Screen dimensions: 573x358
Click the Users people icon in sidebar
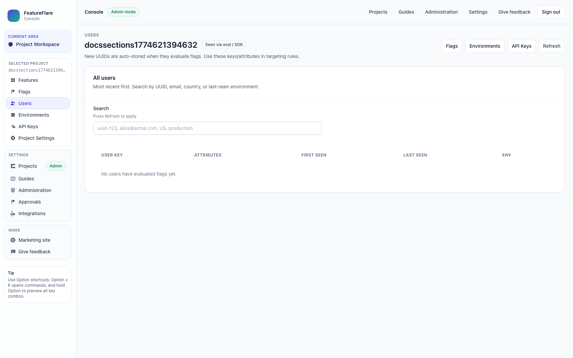[x=13, y=103]
